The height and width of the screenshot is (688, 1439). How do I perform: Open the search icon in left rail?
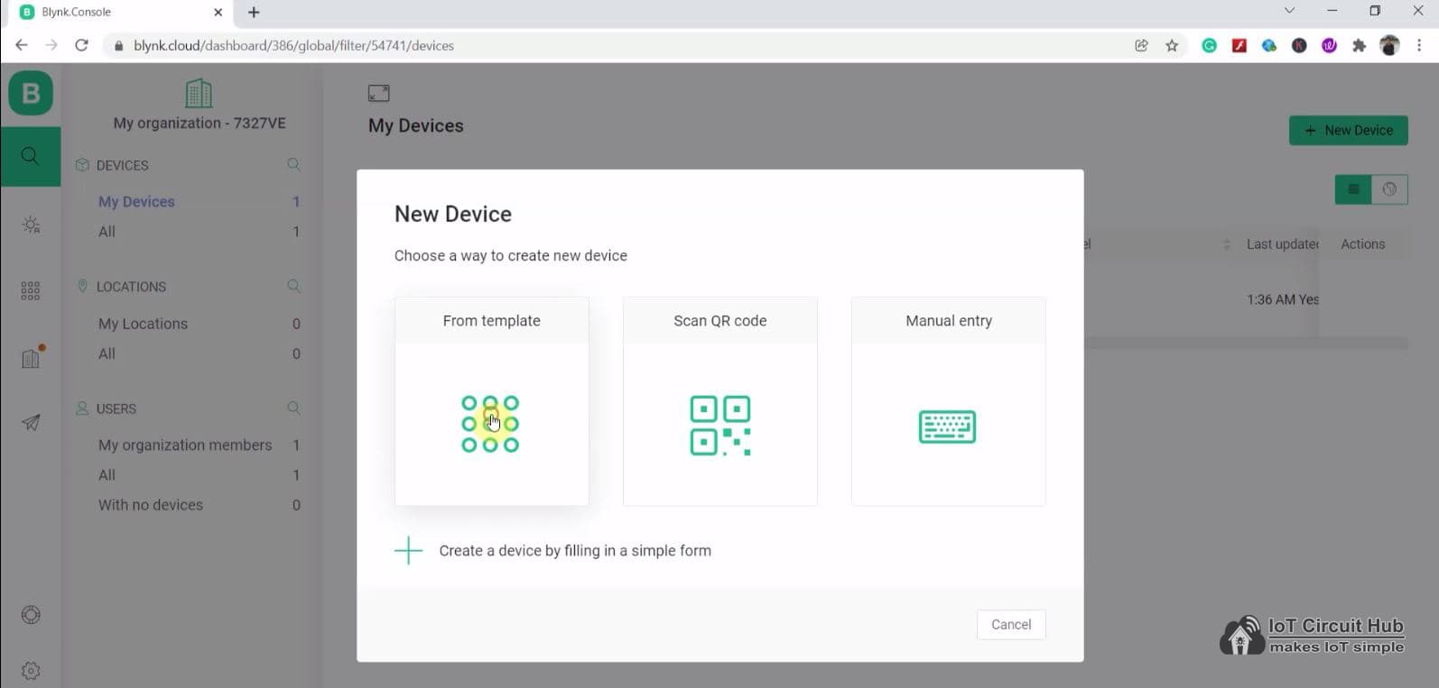31,156
